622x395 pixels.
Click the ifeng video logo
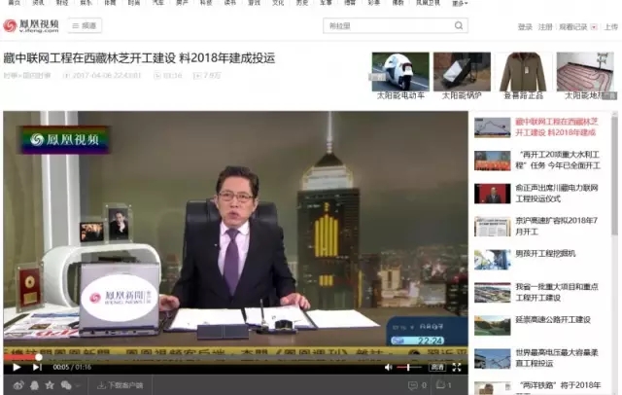click(31, 26)
